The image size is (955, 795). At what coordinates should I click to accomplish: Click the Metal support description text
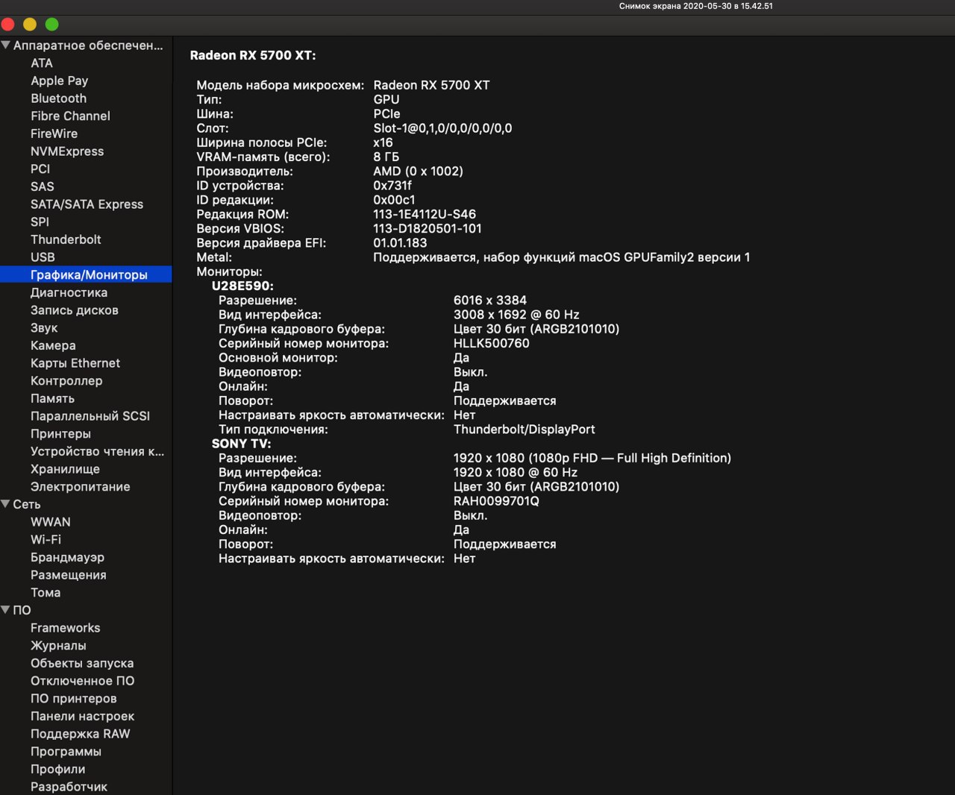[562, 257]
